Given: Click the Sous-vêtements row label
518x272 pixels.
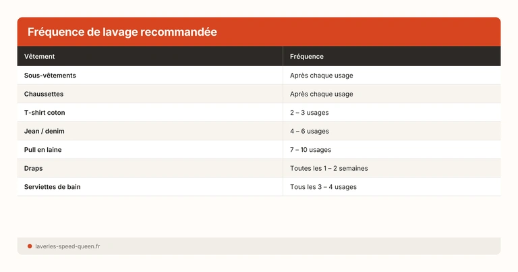Looking at the screenshot, I should (x=50, y=76).
